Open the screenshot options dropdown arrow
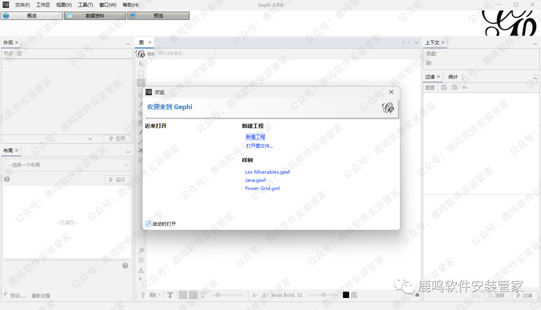Image resolution: width=541 pixels, height=310 pixels. tap(159, 295)
